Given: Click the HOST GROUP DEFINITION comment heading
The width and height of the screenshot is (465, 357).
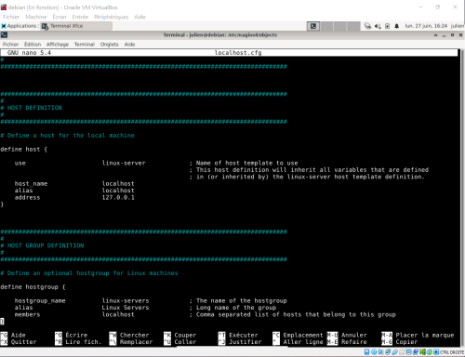Looking at the screenshot, I should tap(46, 245).
